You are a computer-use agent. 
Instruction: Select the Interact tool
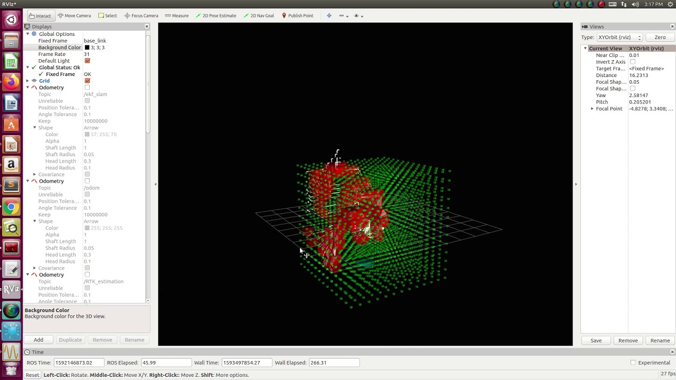(40, 16)
